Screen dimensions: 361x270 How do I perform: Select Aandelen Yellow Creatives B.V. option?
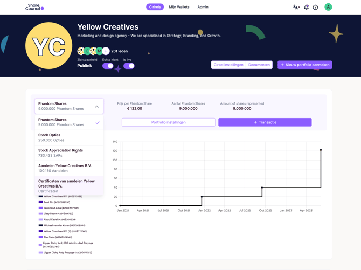69,168
